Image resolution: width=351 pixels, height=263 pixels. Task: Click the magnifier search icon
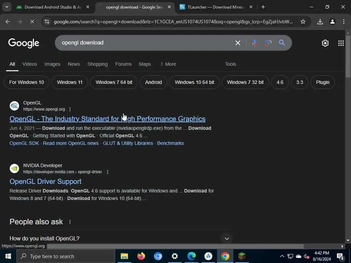coord(282,42)
